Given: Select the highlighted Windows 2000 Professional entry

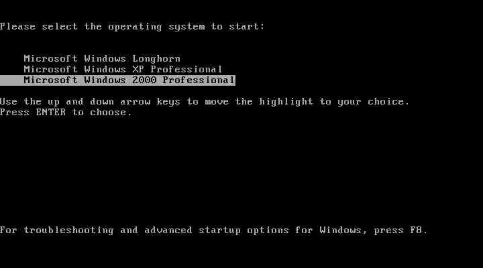Looking at the screenshot, I should [117, 80].
